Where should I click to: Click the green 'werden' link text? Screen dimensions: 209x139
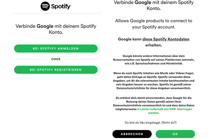click(153, 113)
